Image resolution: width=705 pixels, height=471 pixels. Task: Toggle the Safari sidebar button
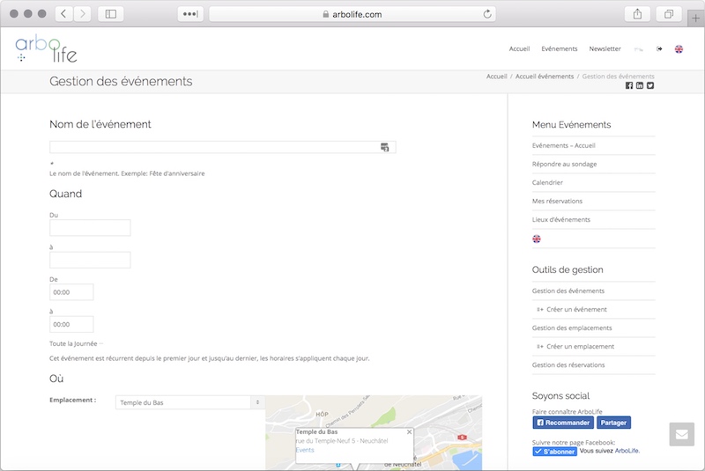(111, 14)
